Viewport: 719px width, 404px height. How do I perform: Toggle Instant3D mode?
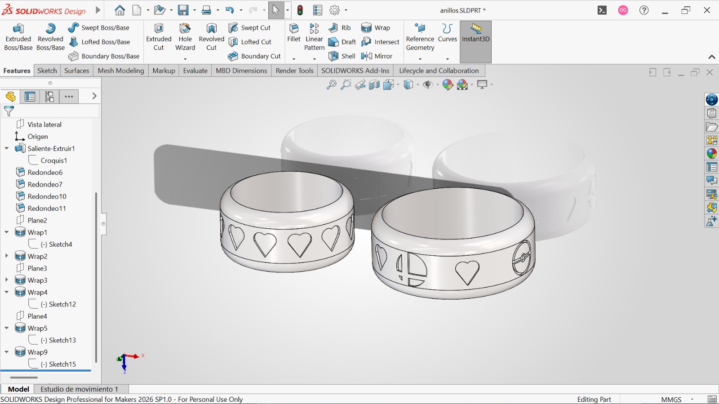[475, 41]
